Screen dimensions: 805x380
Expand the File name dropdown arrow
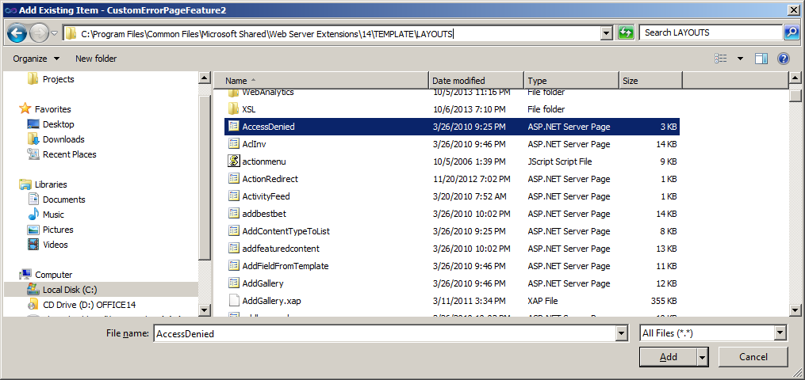pyautogui.click(x=623, y=333)
